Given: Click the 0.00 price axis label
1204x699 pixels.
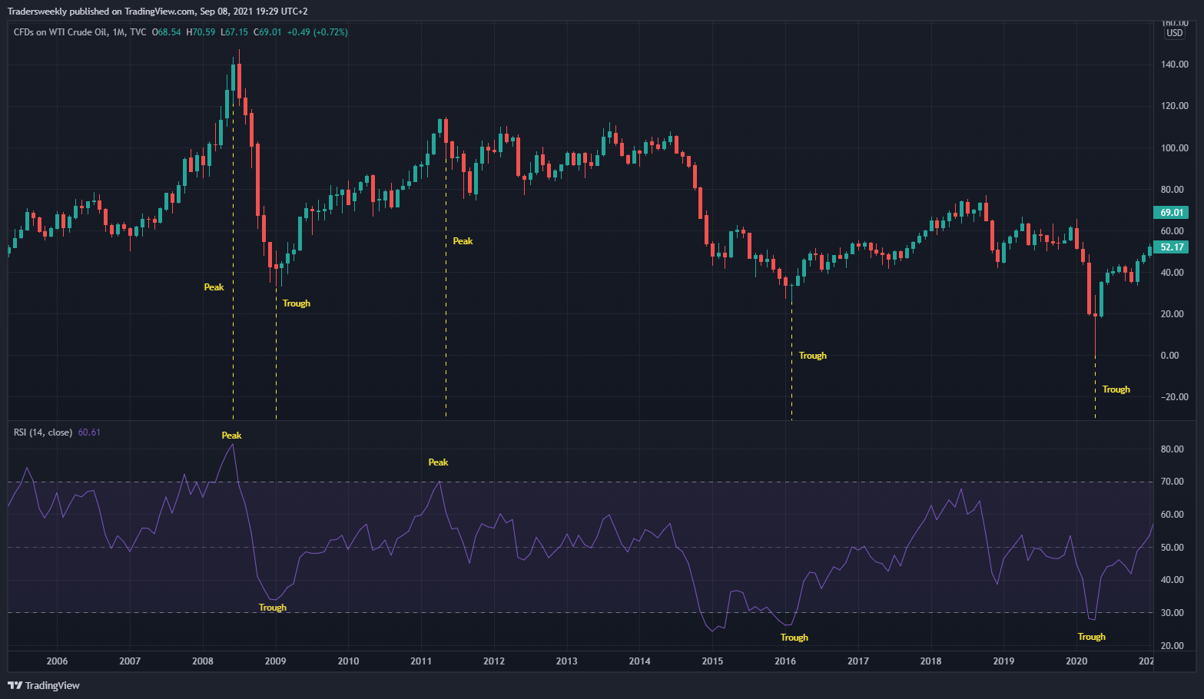Looking at the screenshot, I should [x=1170, y=356].
